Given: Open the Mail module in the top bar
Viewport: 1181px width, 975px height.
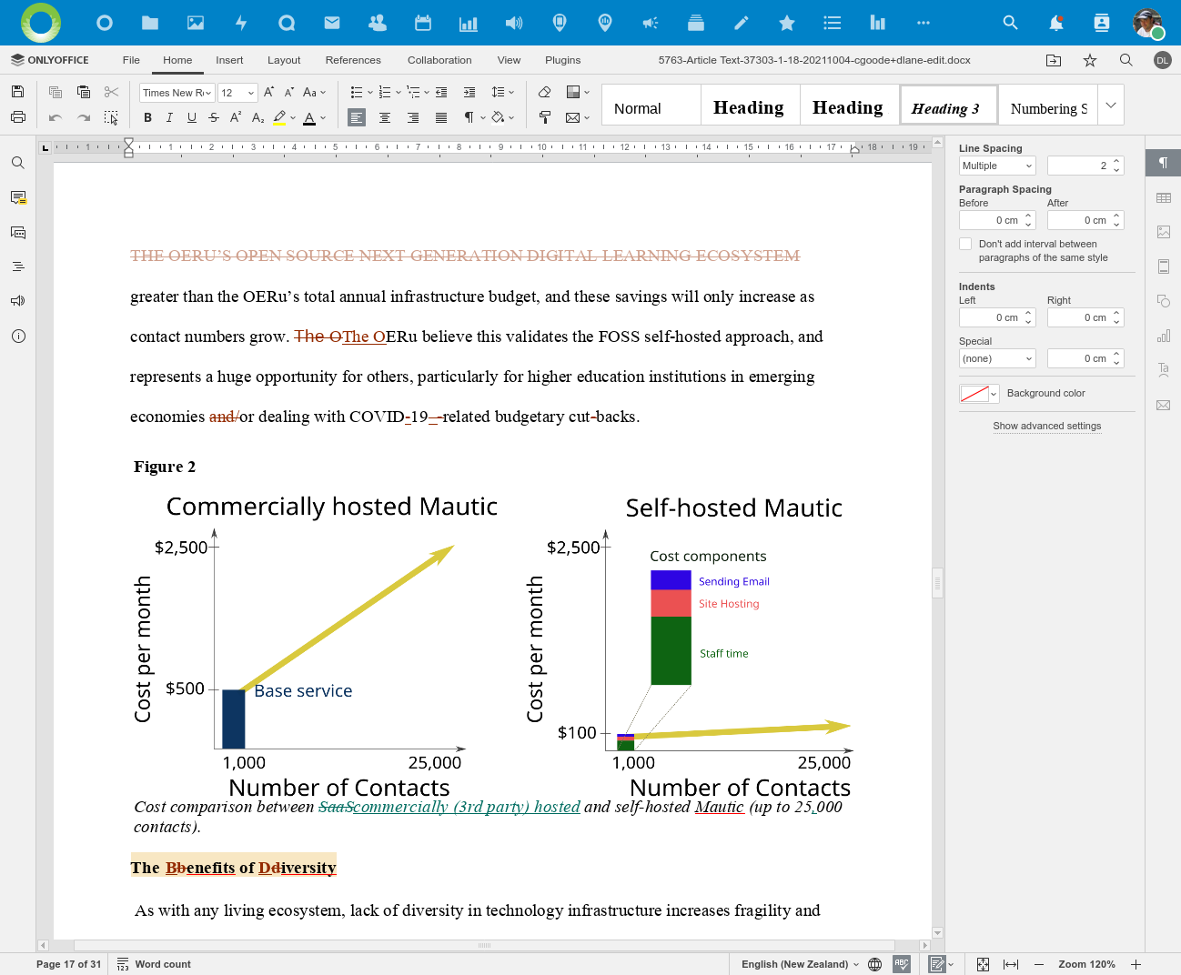Looking at the screenshot, I should (332, 23).
